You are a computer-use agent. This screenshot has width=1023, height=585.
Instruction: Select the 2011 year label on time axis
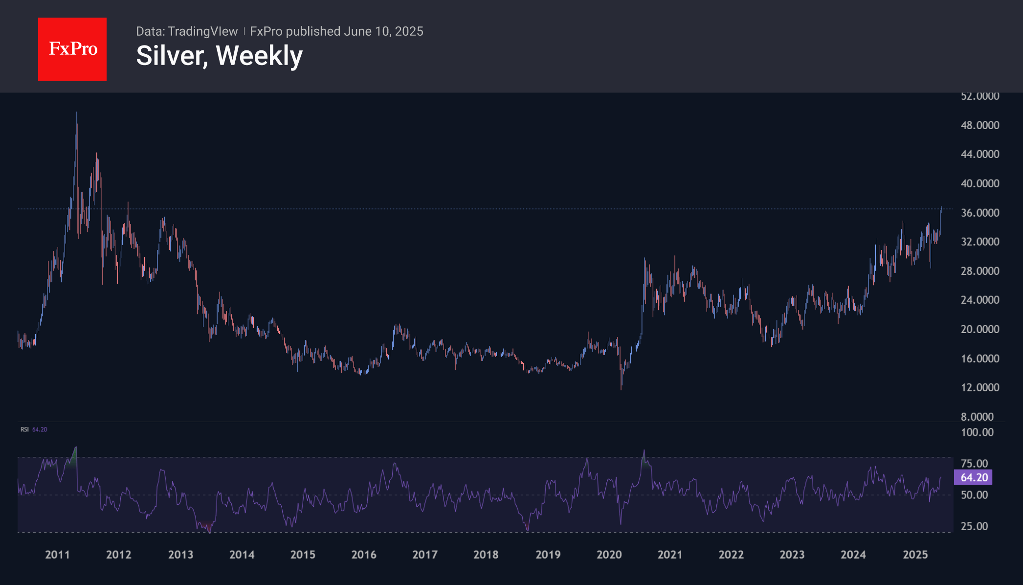(57, 555)
